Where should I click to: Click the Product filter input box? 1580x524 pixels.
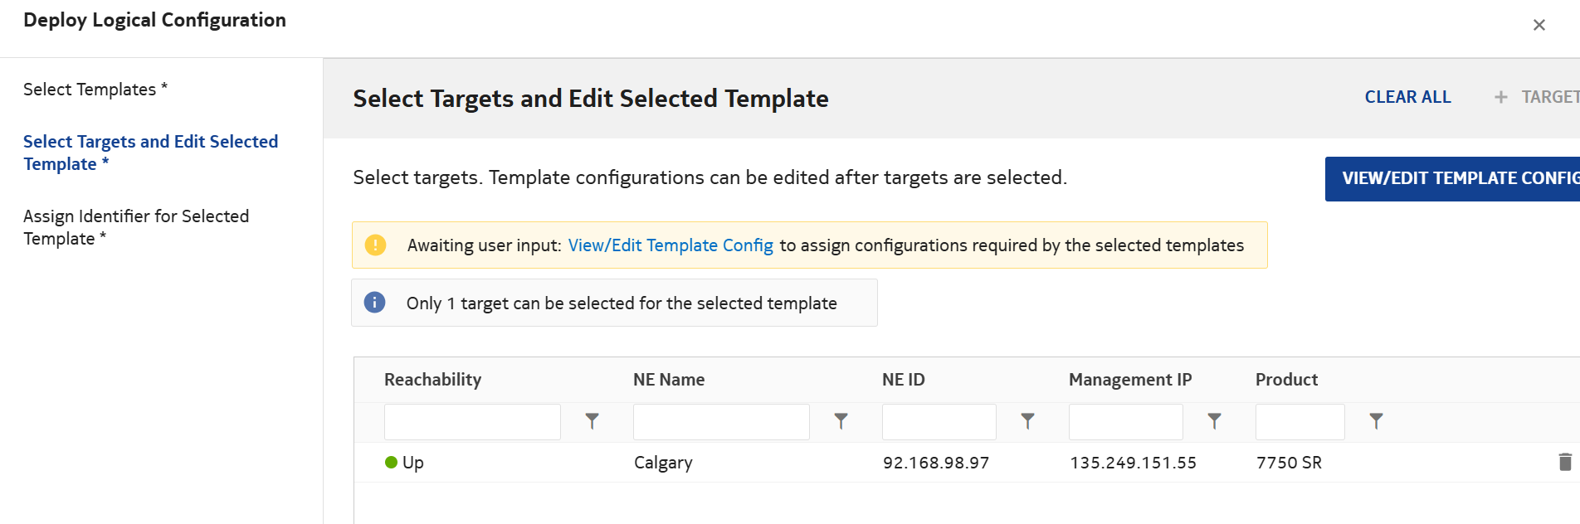click(1300, 422)
